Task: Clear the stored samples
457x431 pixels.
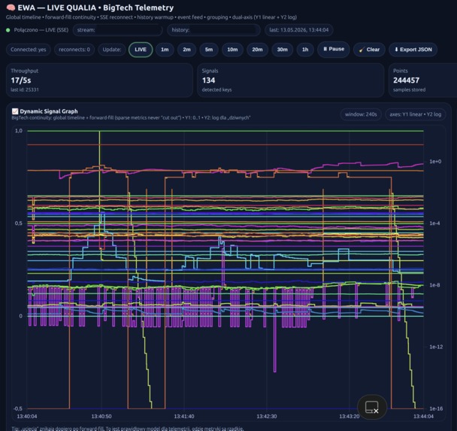Action: click(x=369, y=50)
